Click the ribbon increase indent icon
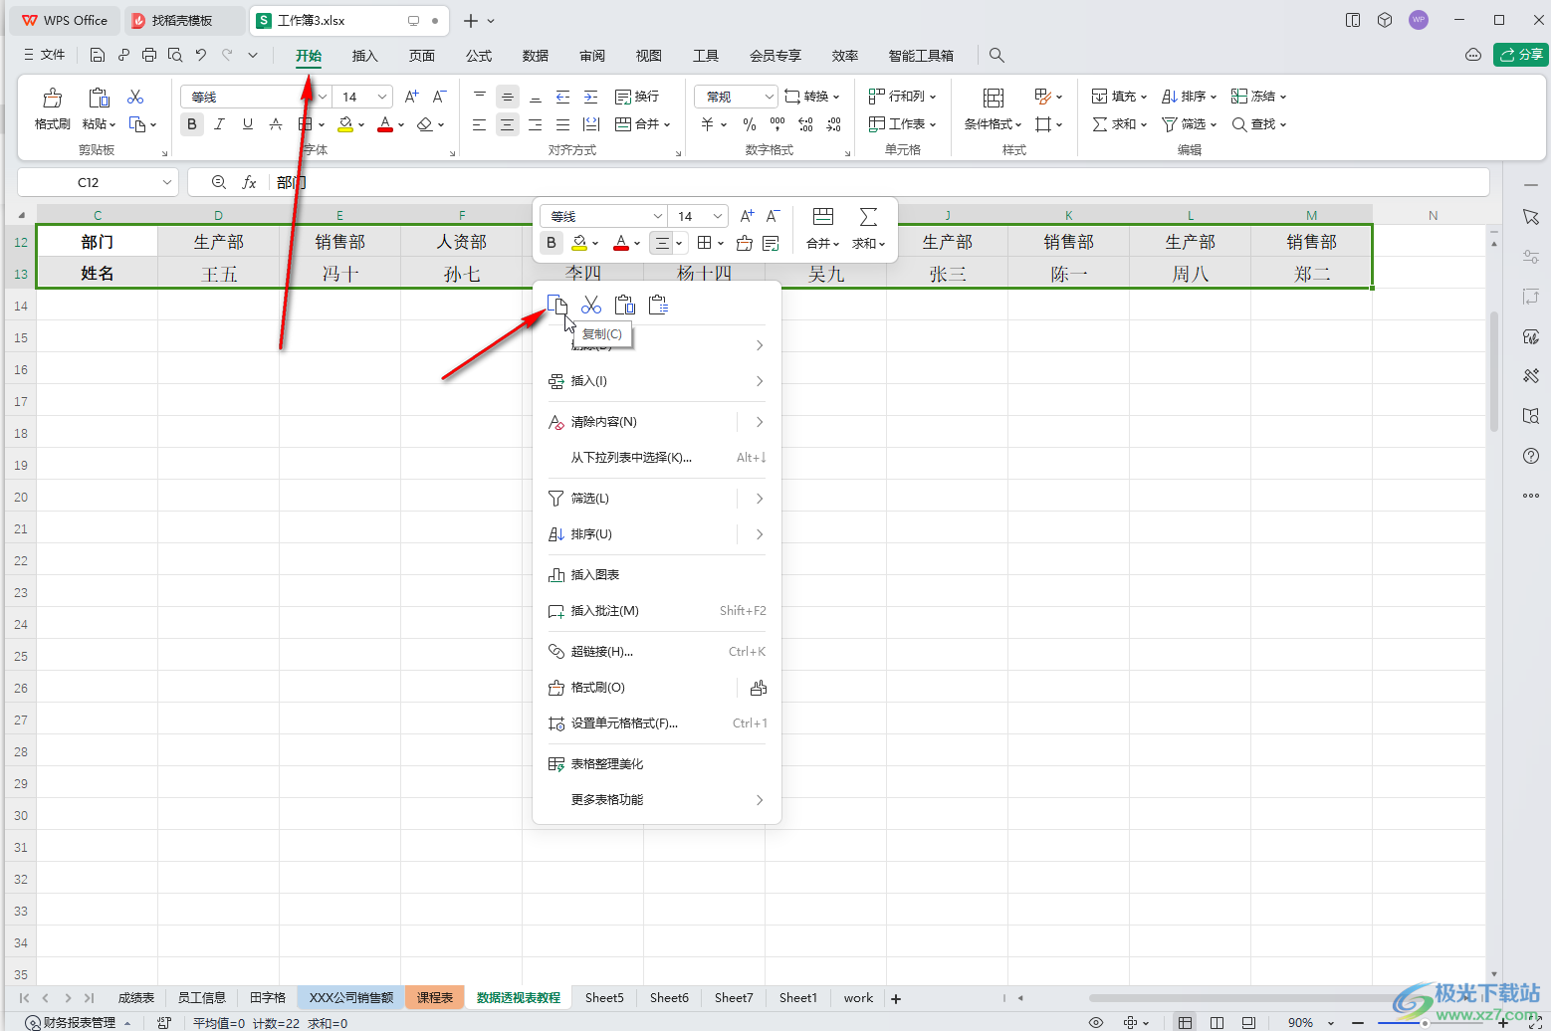This screenshot has width=1551, height=1031. pos(591,97)
